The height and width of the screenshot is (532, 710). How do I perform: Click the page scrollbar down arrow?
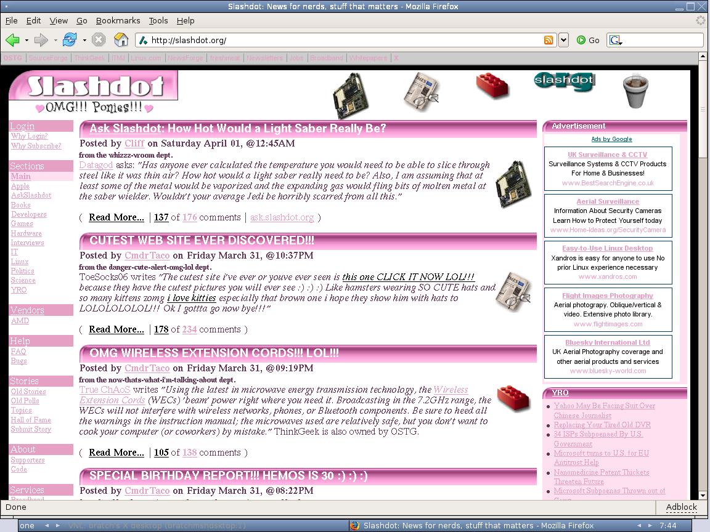tap(703, 495)
